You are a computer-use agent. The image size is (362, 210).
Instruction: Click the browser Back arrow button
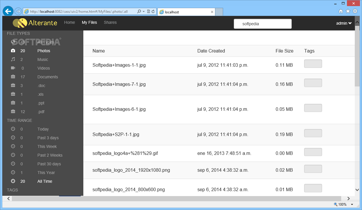8,11
